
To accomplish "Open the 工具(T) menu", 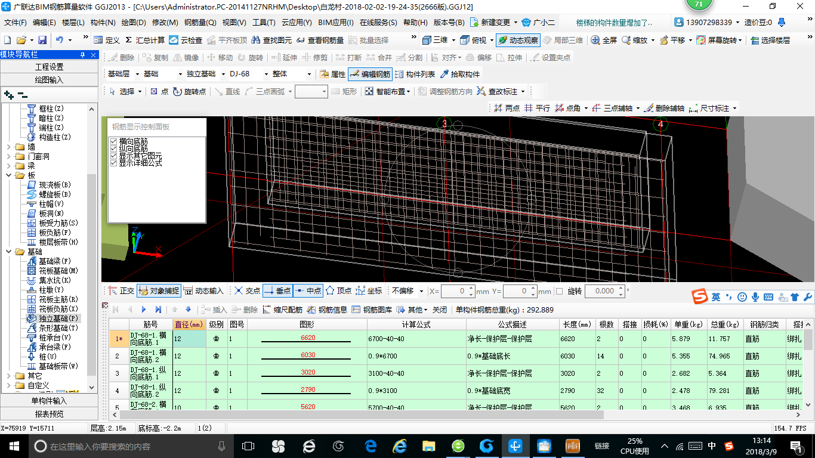I will (x=264, y=23).
